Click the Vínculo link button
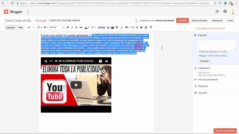Image resolution: width=239 pixels, height=134 pixels. 102,27
